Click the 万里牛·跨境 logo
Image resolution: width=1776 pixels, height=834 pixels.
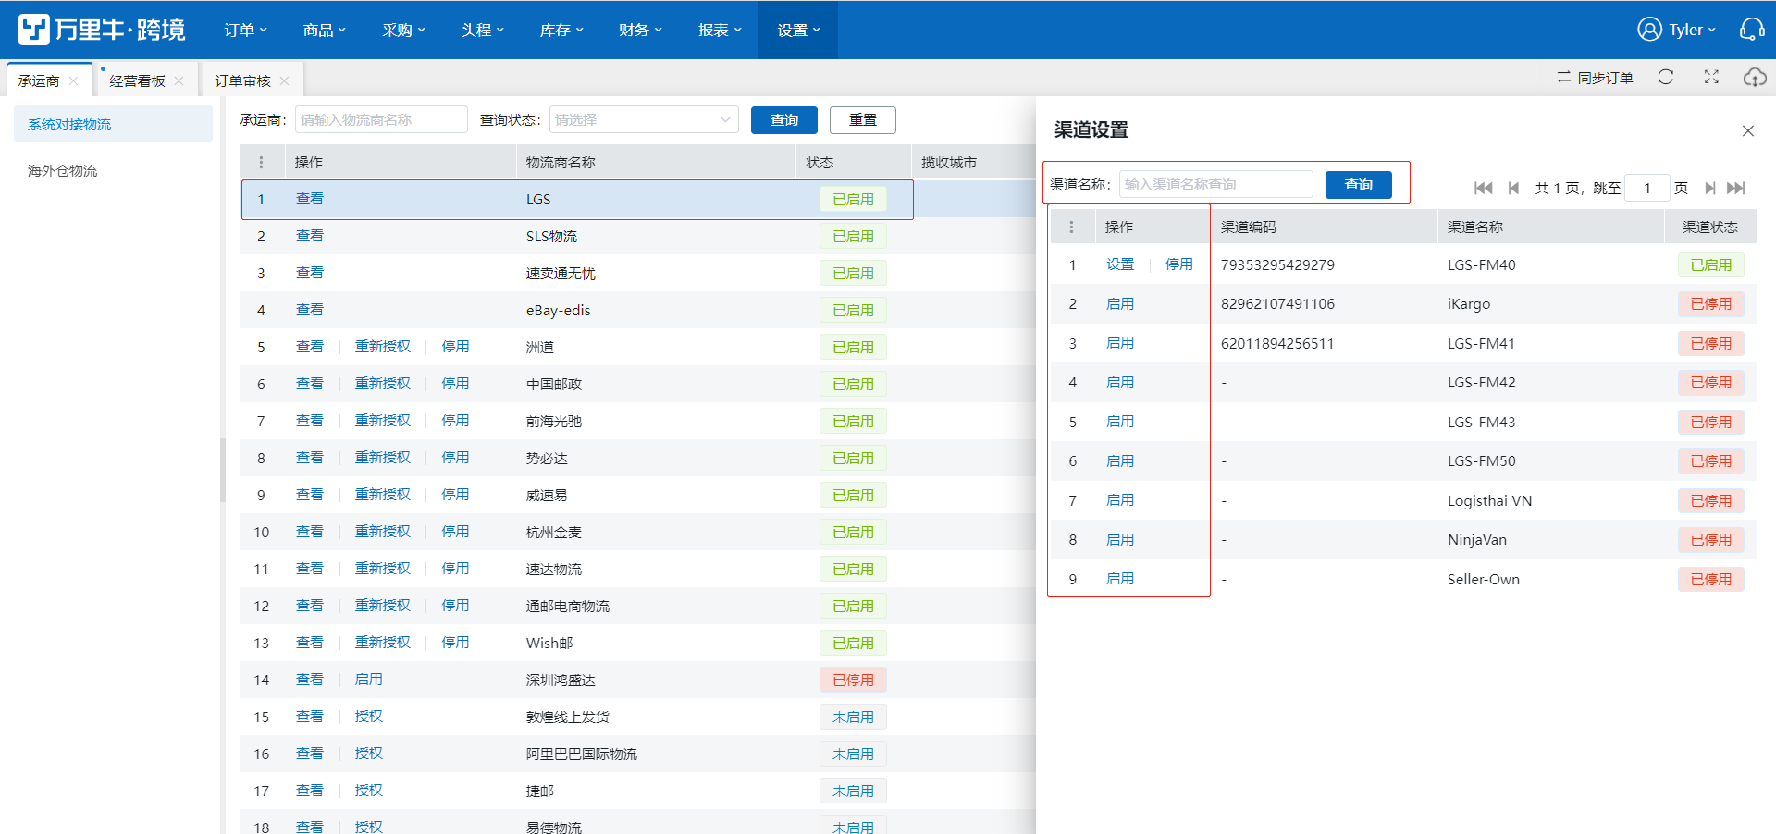pyautogui.click(x=102, y=30)
